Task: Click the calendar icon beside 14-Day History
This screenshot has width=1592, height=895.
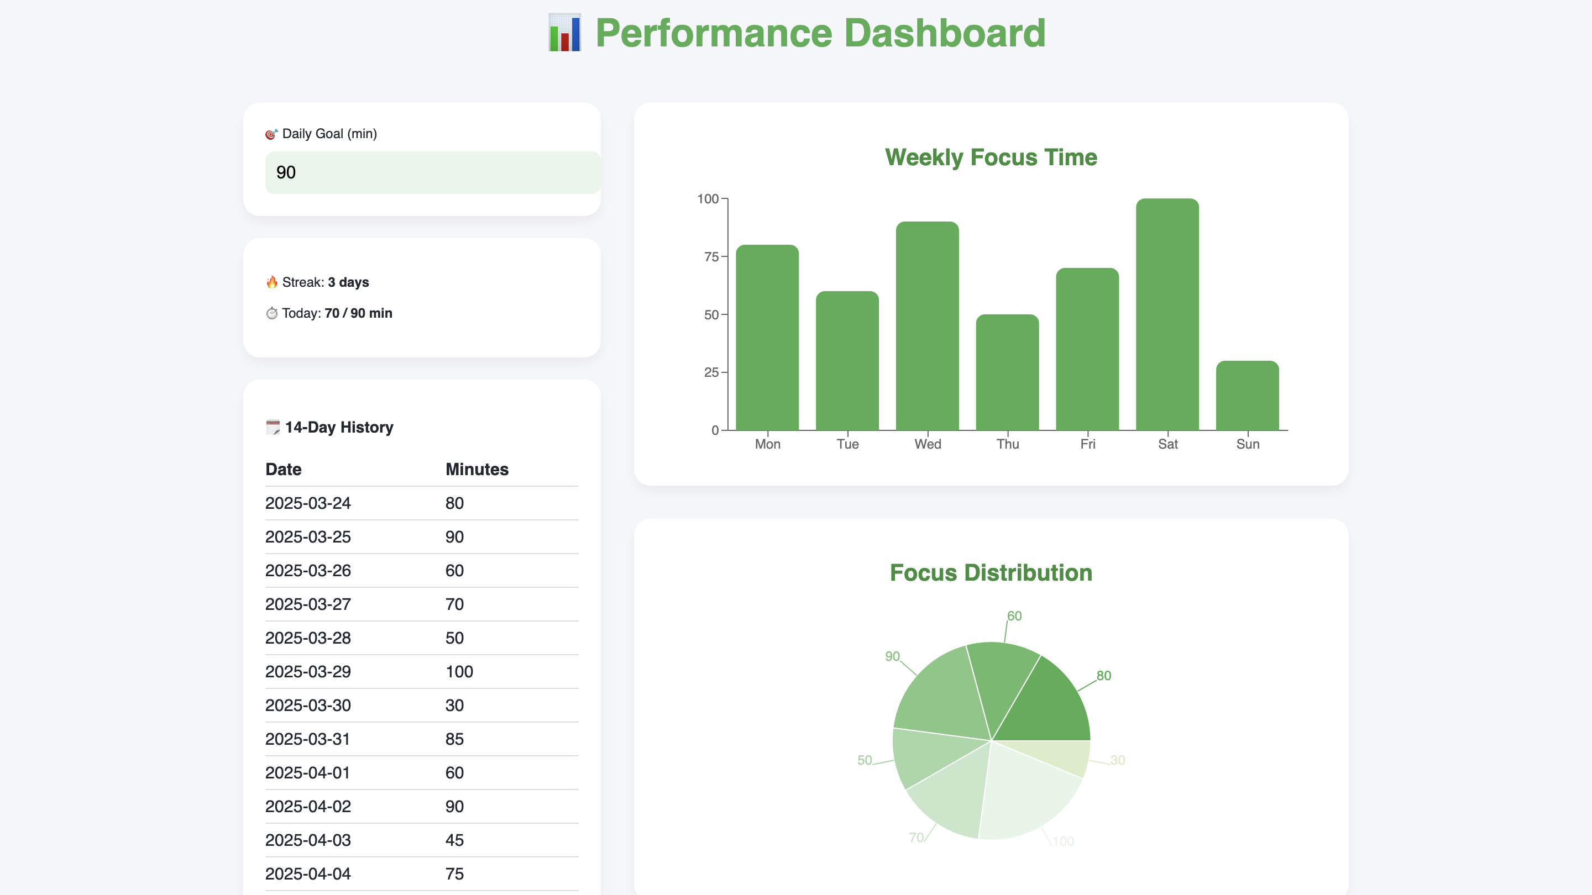Action: (273, 428)
